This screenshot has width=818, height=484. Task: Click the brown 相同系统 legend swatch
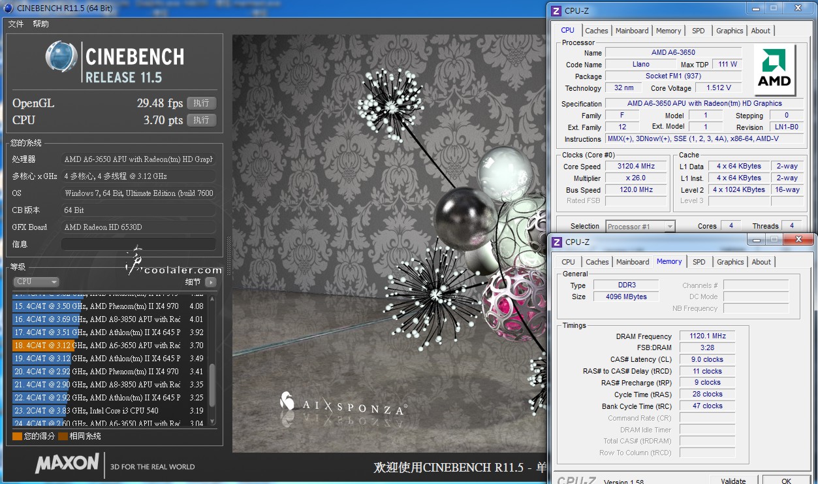63,436
